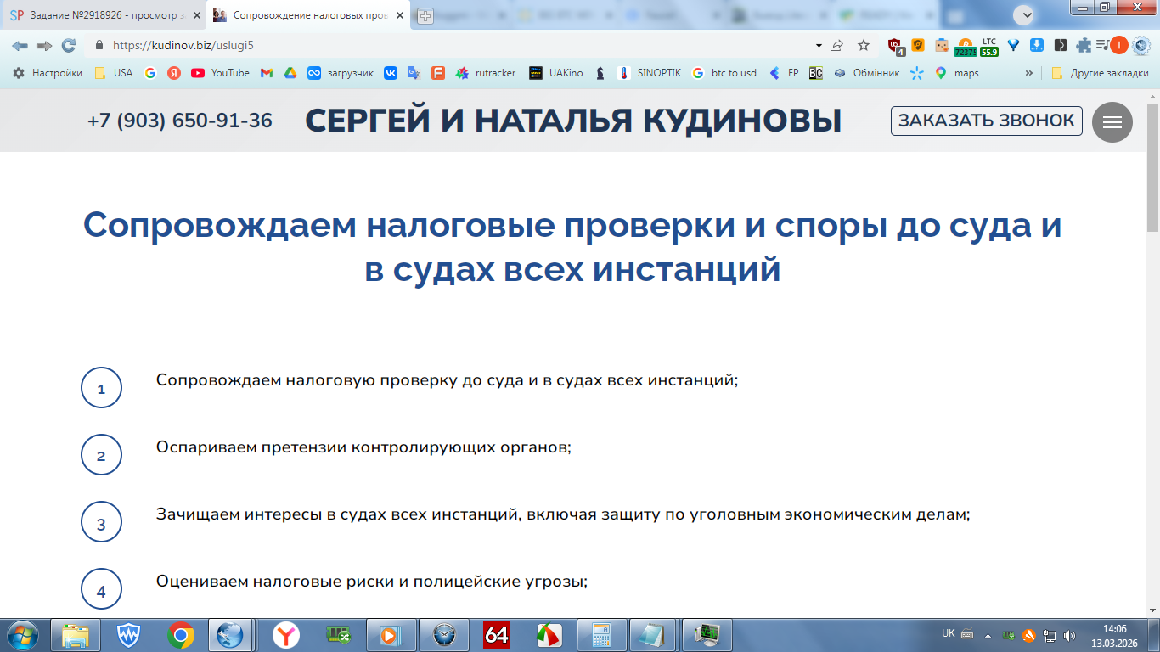Image resolution: width=1160 pixels, height=652 pixels.
Task: Open the FP bookmark
Action: tap(784, 73)
